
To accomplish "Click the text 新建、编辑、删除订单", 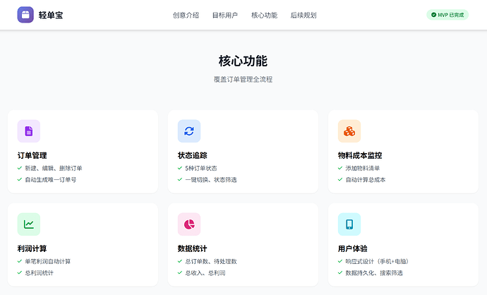I will [54, 168].
